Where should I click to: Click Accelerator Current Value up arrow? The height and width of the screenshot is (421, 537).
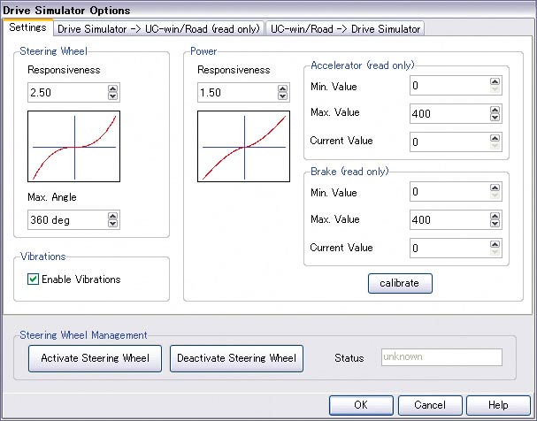pyautogui.click(x=495, y=138)
